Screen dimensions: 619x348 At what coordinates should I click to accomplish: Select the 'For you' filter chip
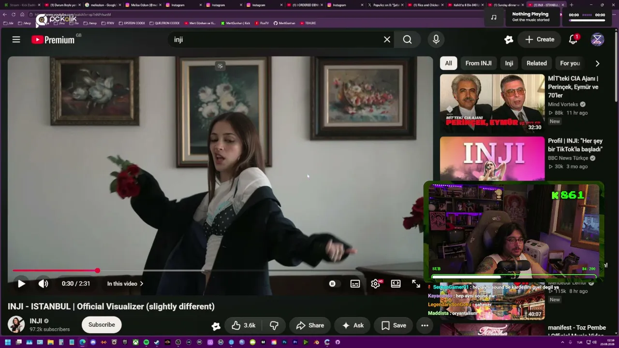pyautogui.click(x=570, y=63)
